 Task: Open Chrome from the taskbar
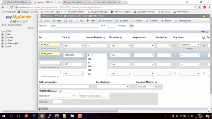(42, 116)
